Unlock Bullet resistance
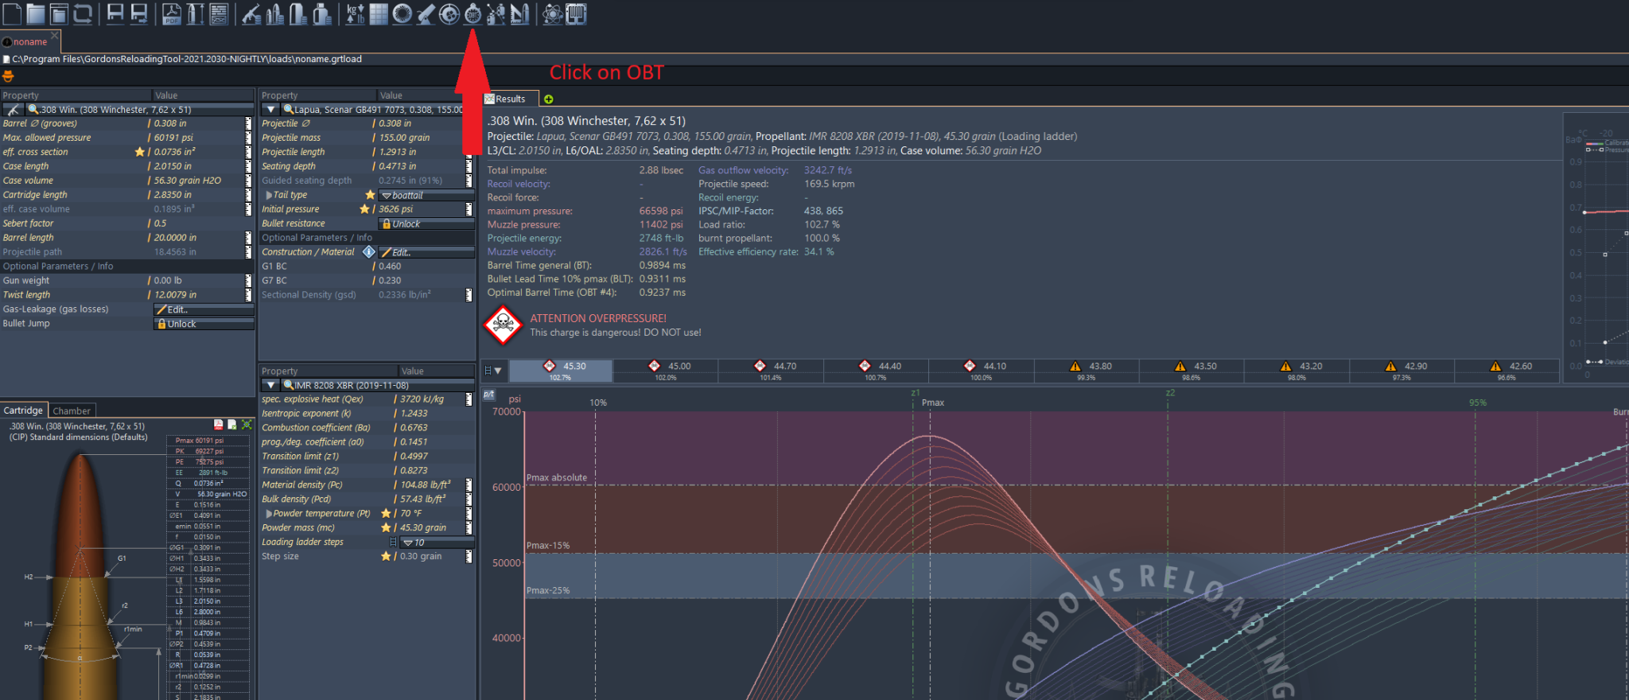The width and height of the screenshot is (1629, 700). coord(426,224)
